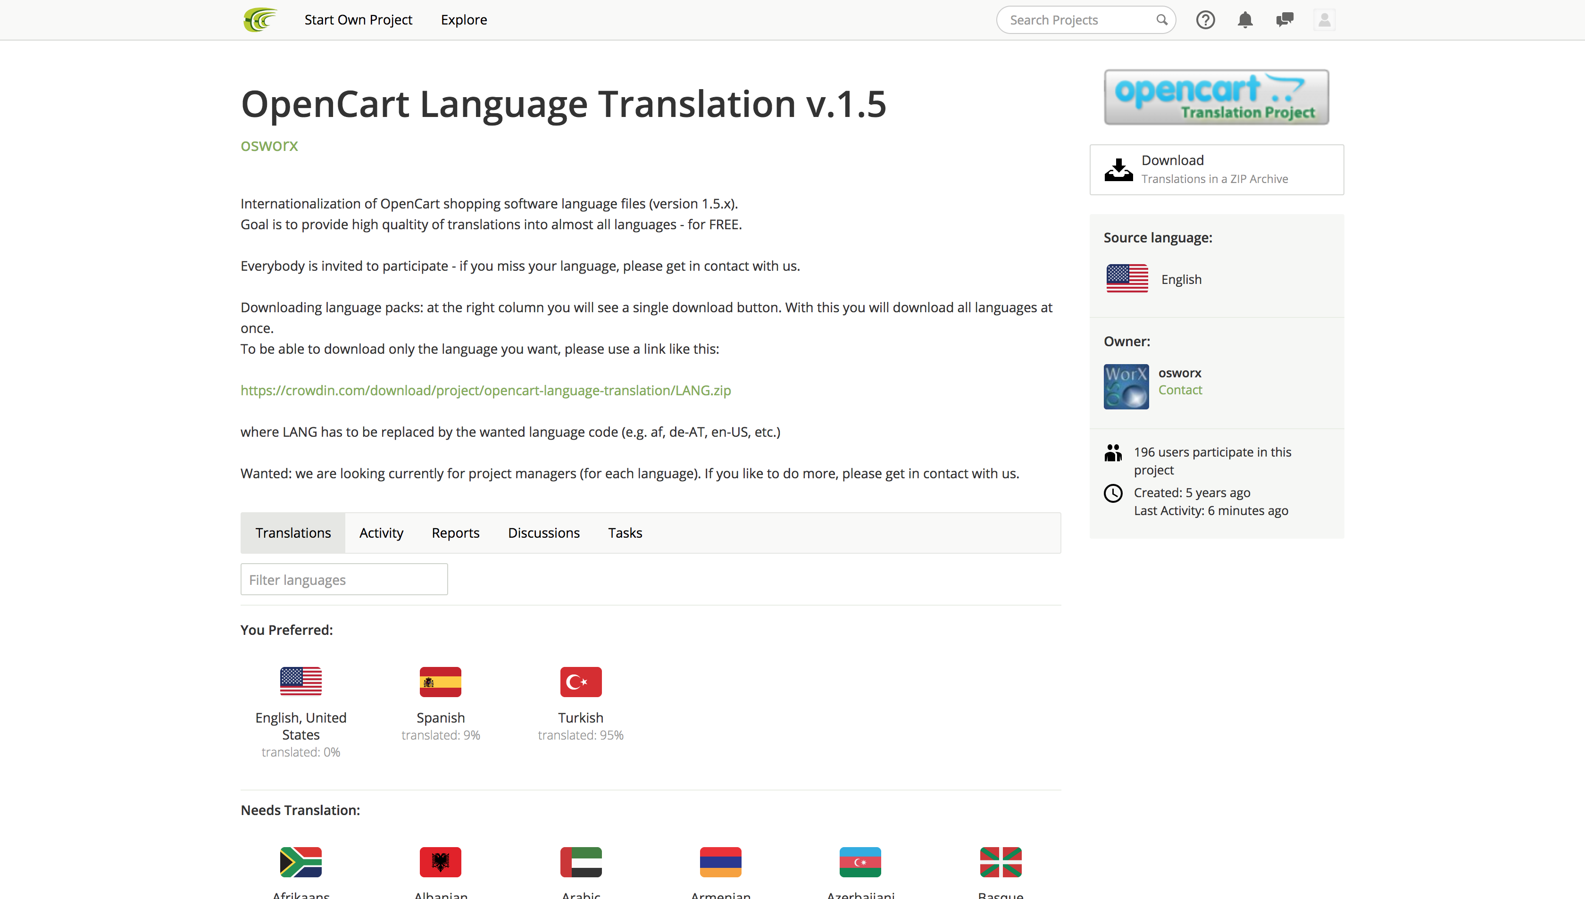The width and height of the screenshot is (1585, 899).
Task: Open user profile avatar menu
Action: 1324,20
